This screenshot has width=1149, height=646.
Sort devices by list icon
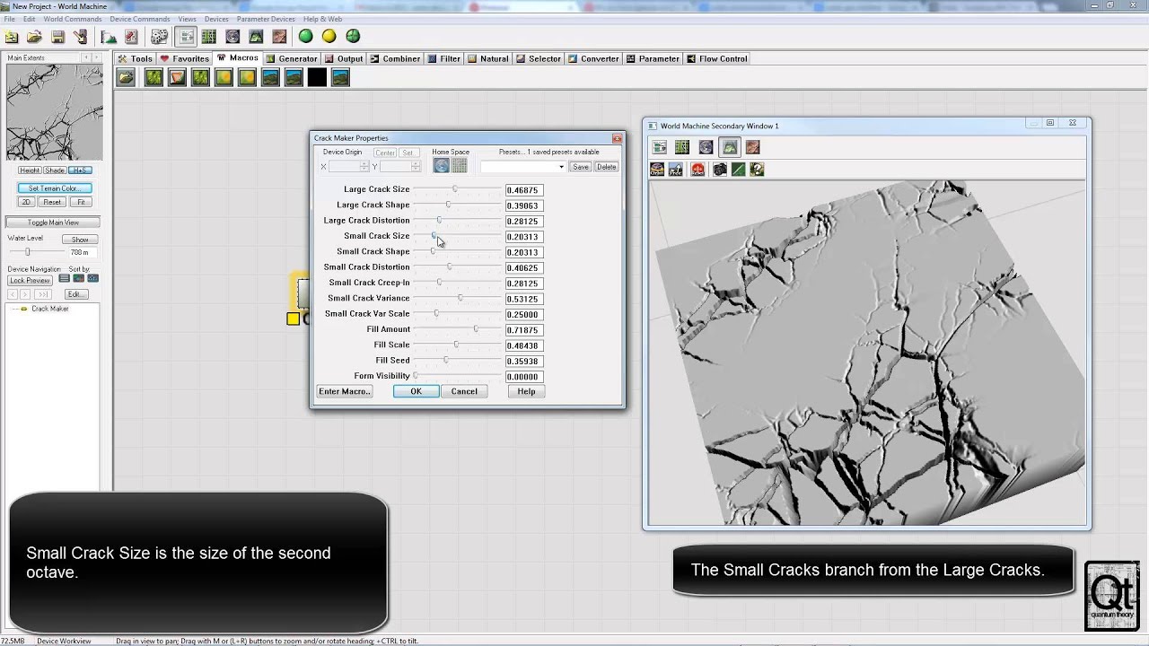tap(65, 279)
